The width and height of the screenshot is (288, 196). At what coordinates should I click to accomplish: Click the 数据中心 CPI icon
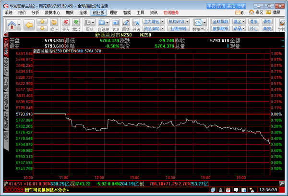198,23
